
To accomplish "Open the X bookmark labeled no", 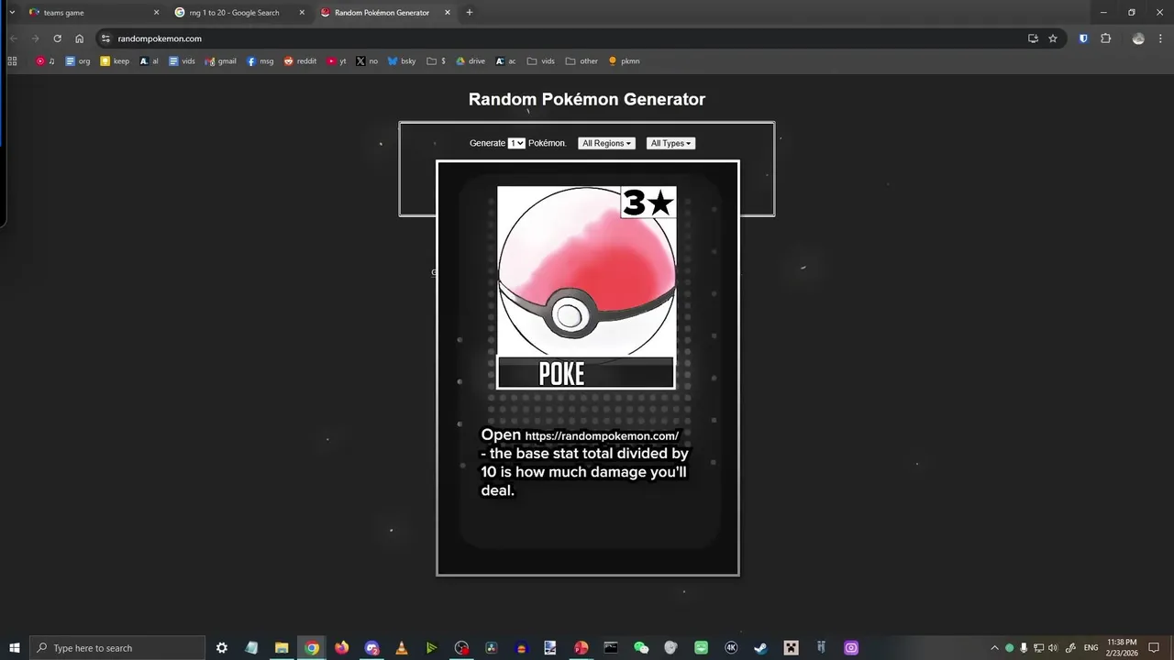I will pos(367,61).
